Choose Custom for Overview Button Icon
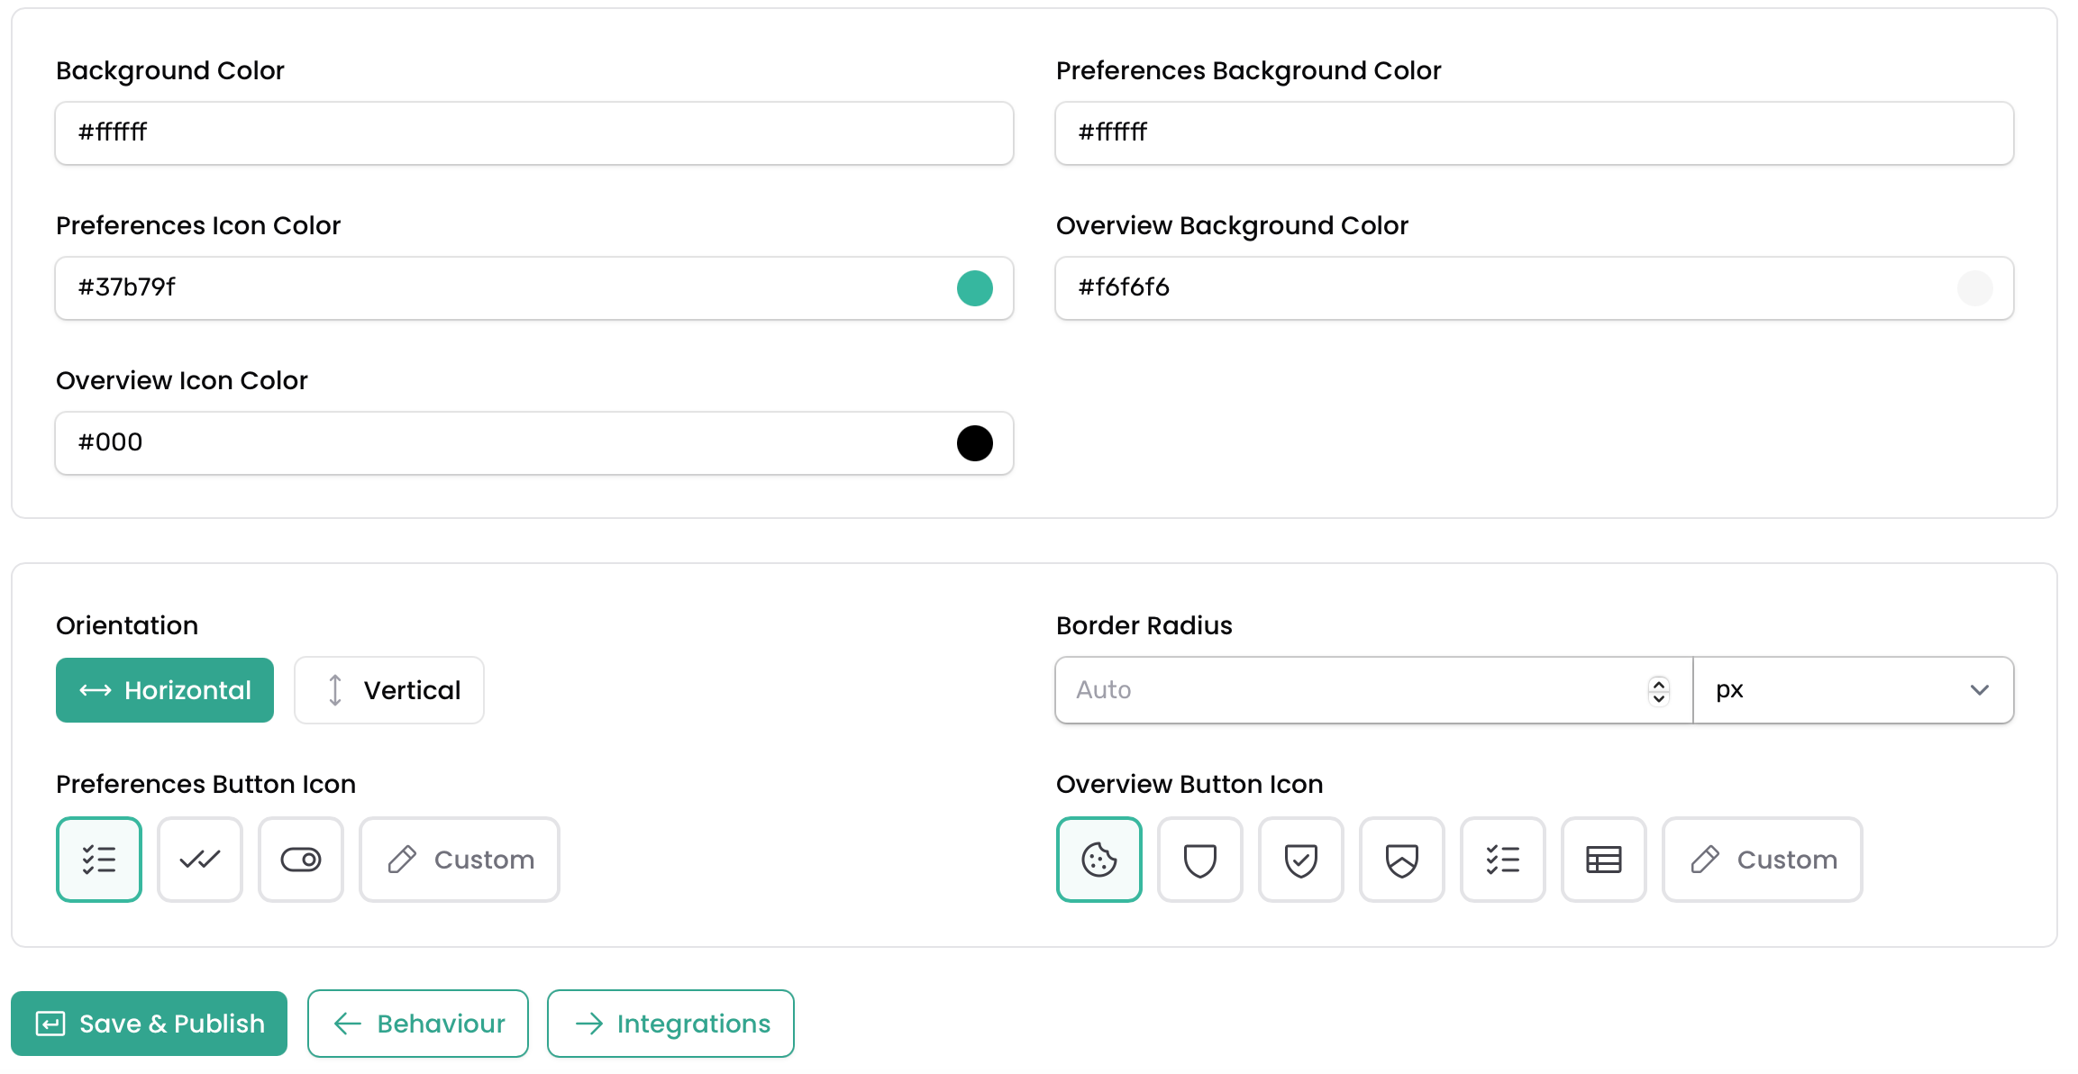 pos(1763,860)
